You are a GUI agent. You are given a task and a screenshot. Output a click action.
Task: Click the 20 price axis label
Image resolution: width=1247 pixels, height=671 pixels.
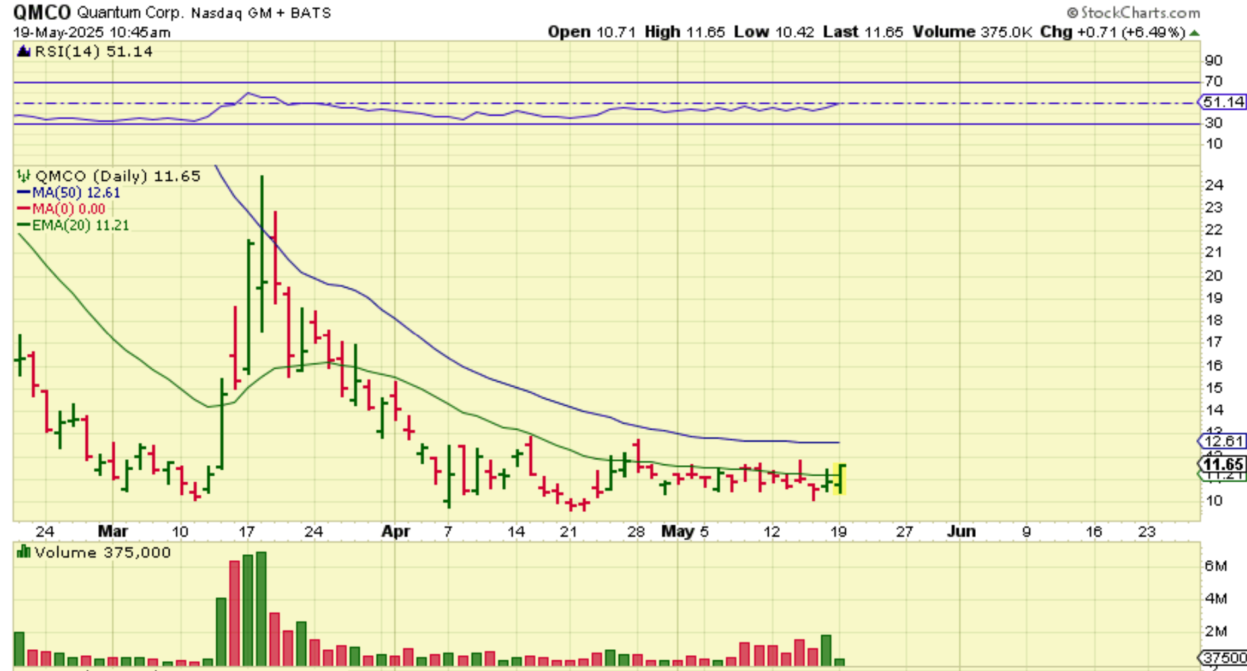(x=1214, y=276)
